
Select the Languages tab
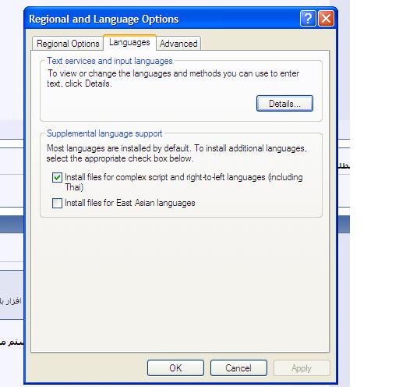pyautogui.click(x=129, y=42)
